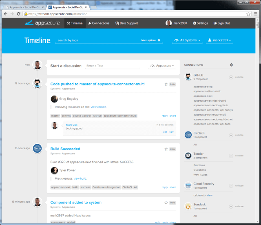Click Mark Cox comment avatar
The width and height of the screenshot is (261, 225).
pyautogui.click(x=54, y=125)
